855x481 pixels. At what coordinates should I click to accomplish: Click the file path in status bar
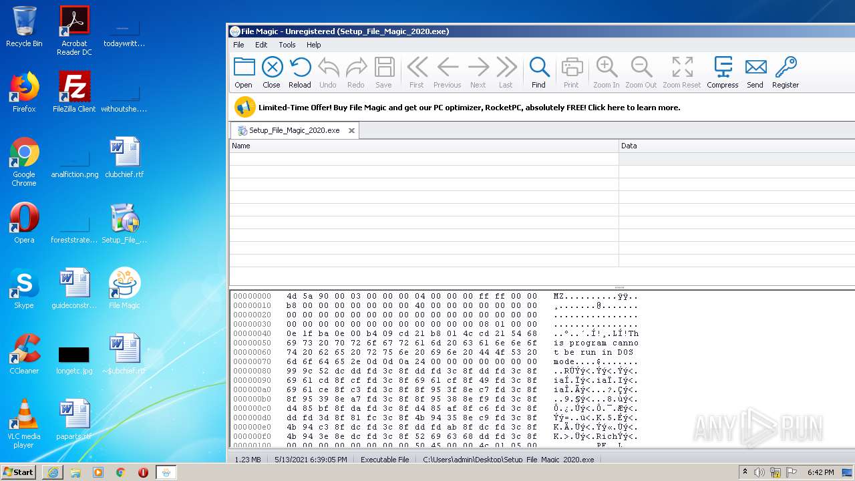(x=508, y=460)
